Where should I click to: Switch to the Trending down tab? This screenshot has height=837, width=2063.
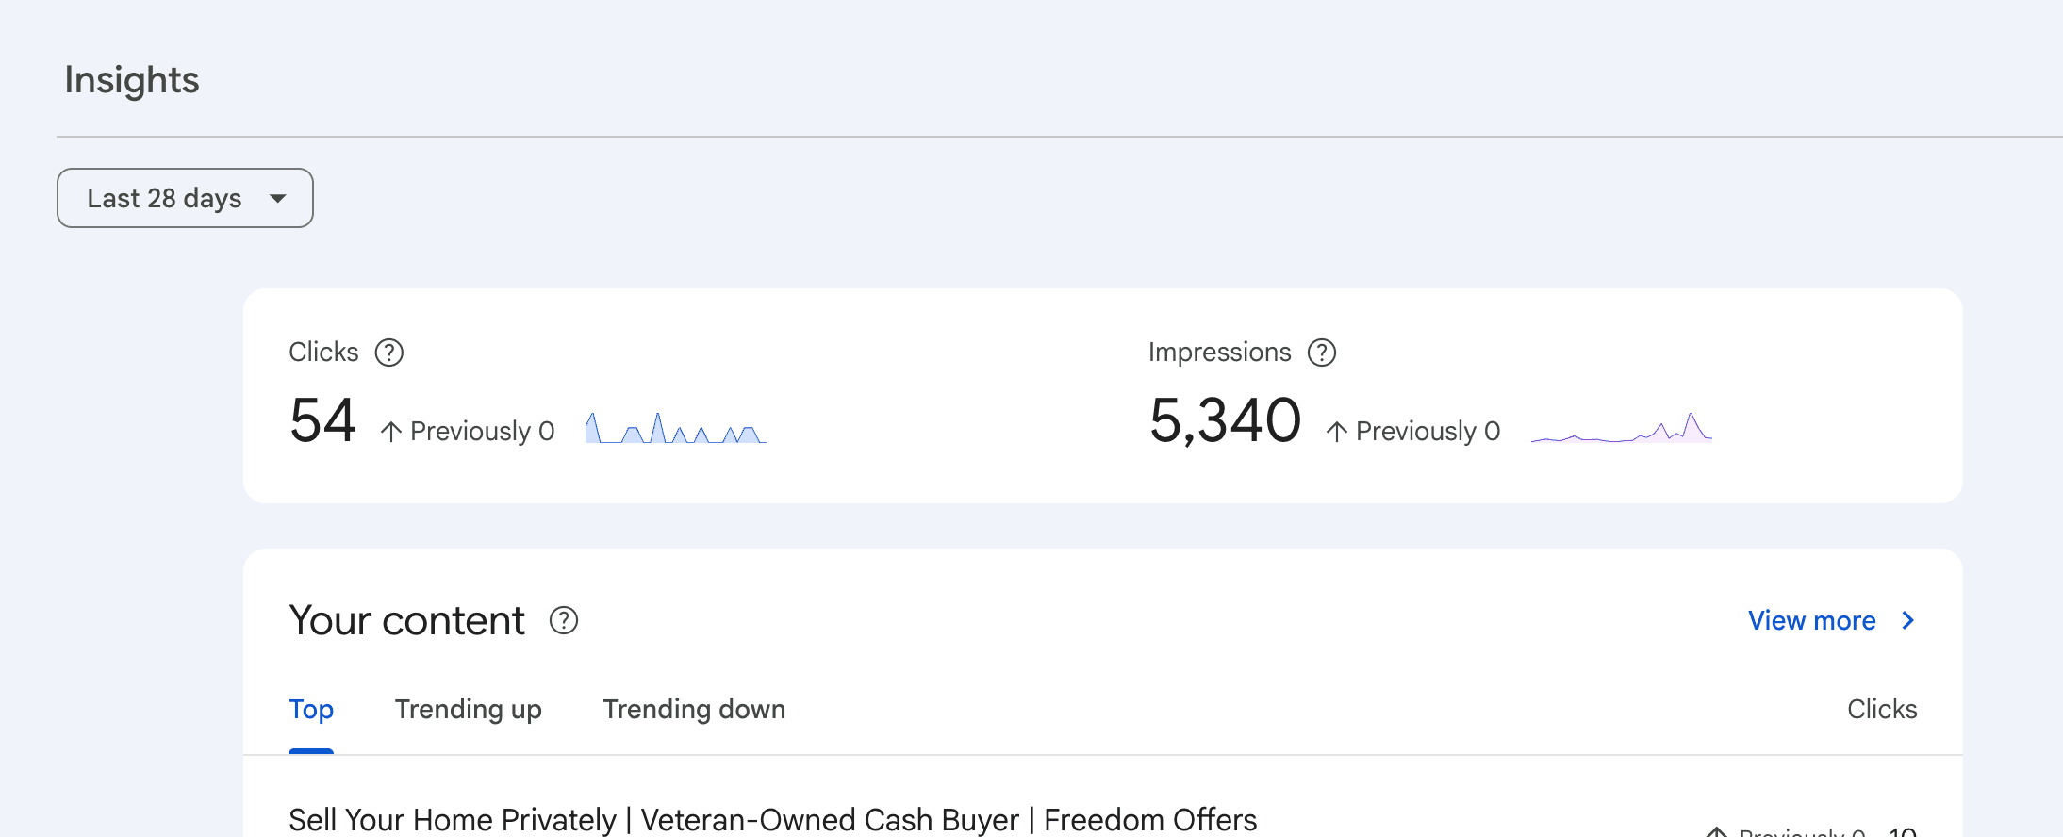pos(694,709)
